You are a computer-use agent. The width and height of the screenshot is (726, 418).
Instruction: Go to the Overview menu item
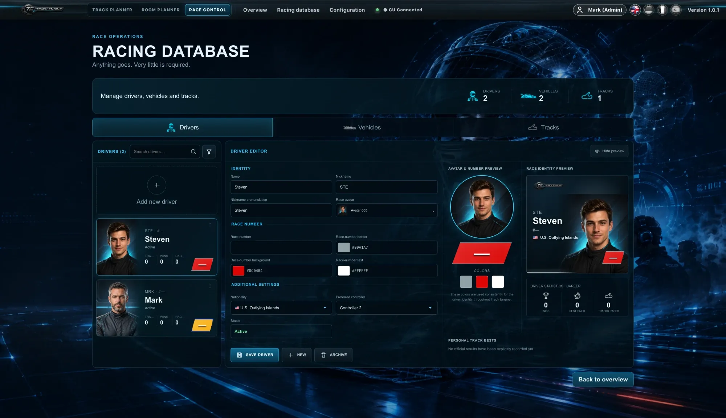pos(255,10)
